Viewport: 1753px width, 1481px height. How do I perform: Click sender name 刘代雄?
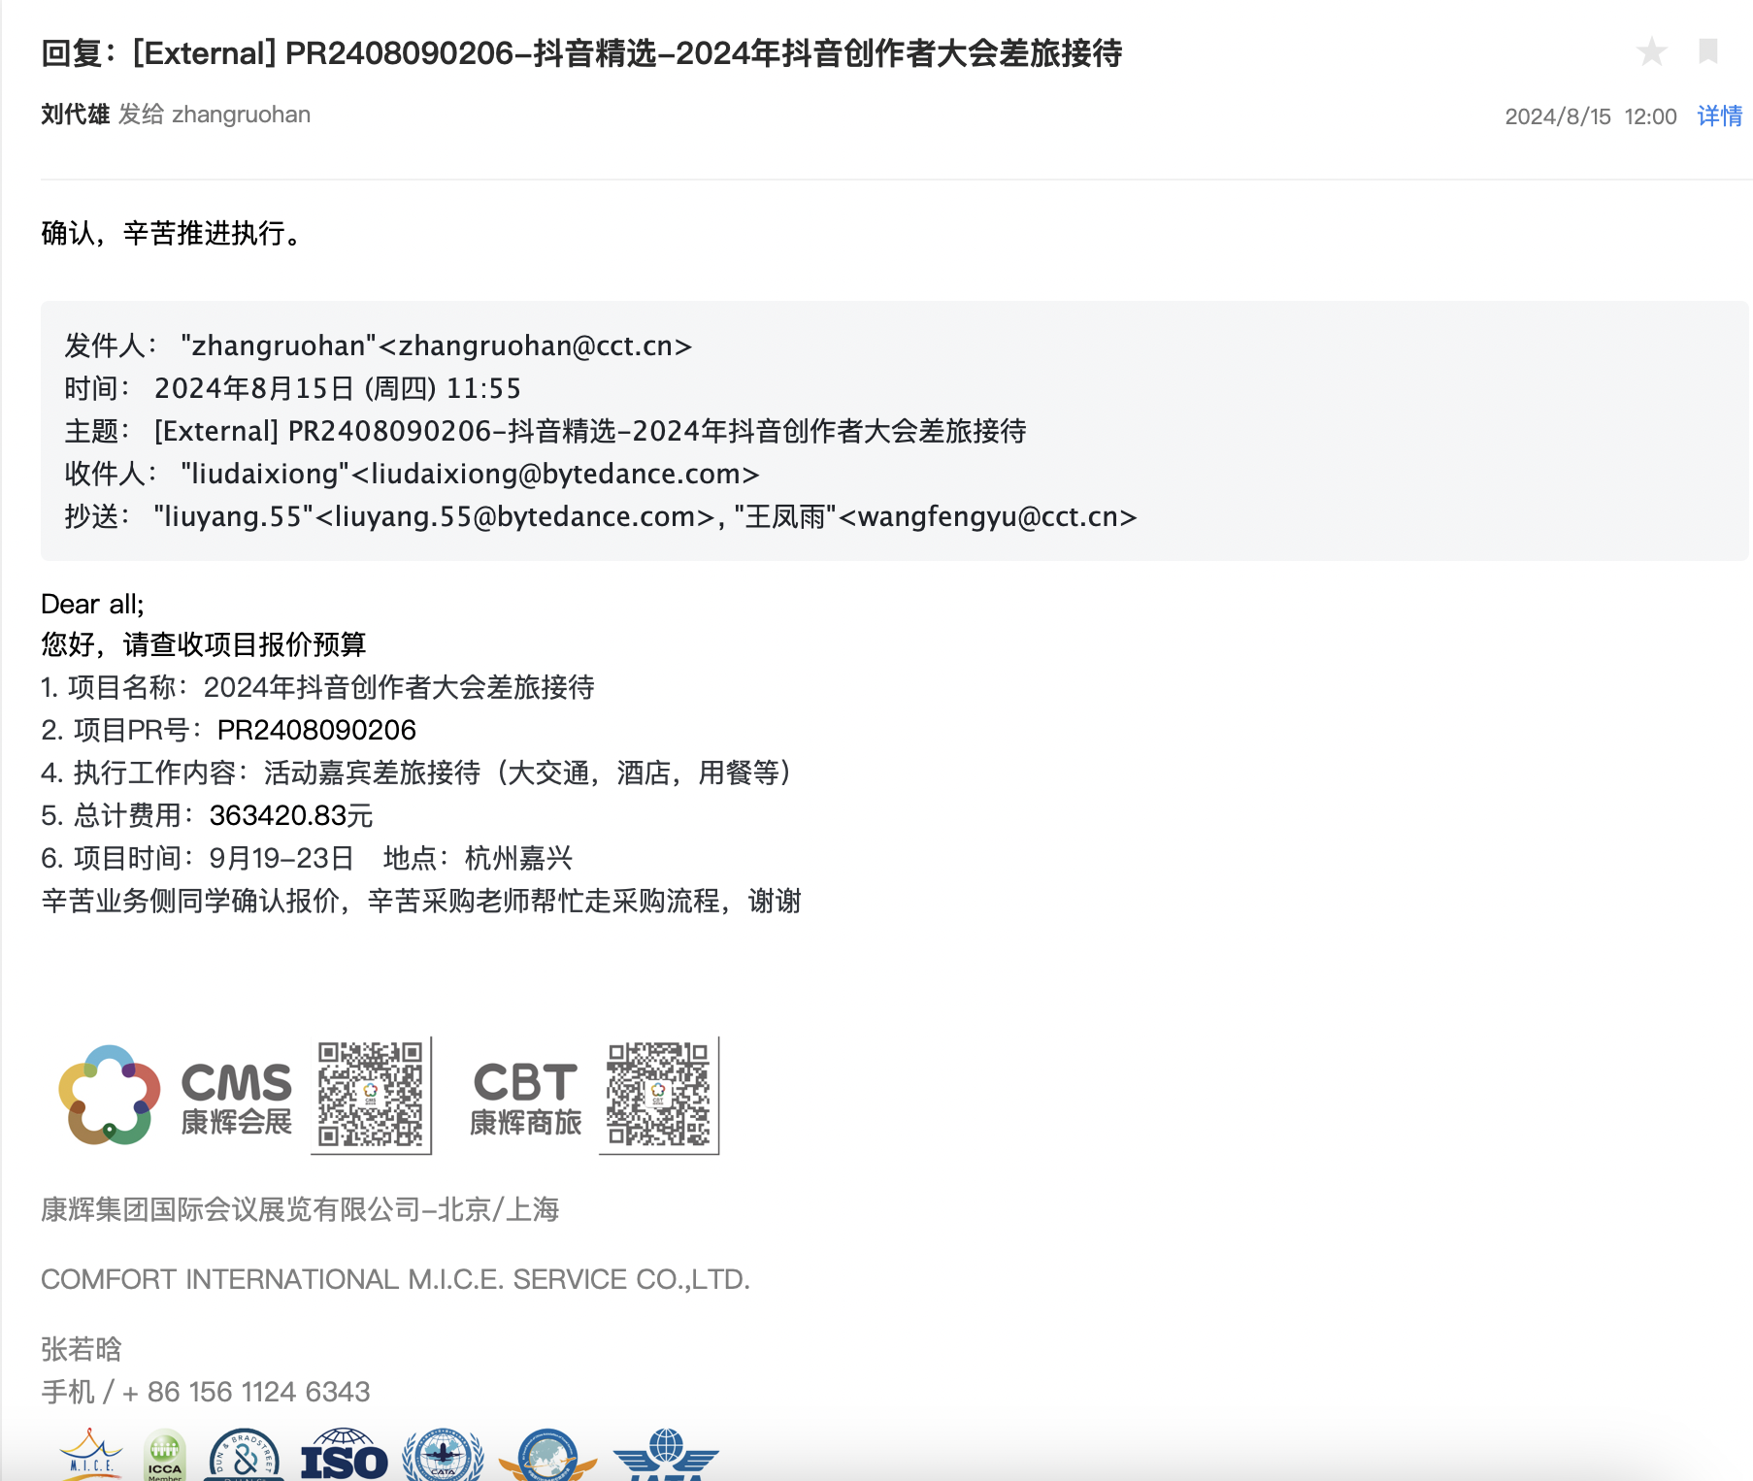tap(75, 115)
